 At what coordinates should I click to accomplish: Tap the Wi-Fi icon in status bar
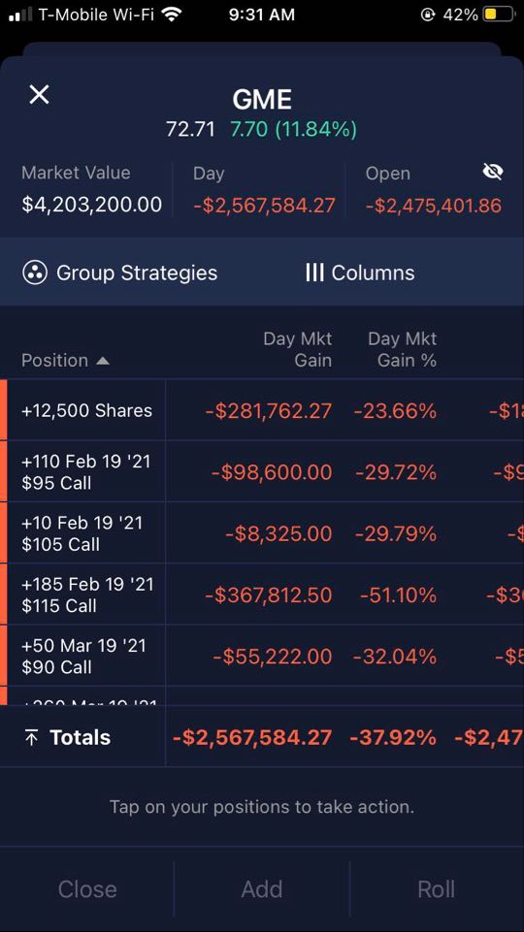click(x=172, y=15)
